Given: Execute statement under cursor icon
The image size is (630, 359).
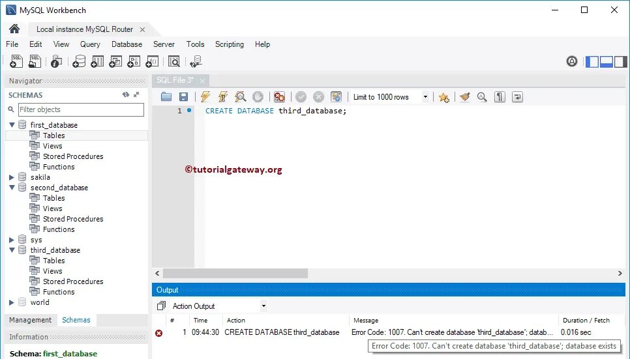Looking at the screenshot, I should point(222,97).
